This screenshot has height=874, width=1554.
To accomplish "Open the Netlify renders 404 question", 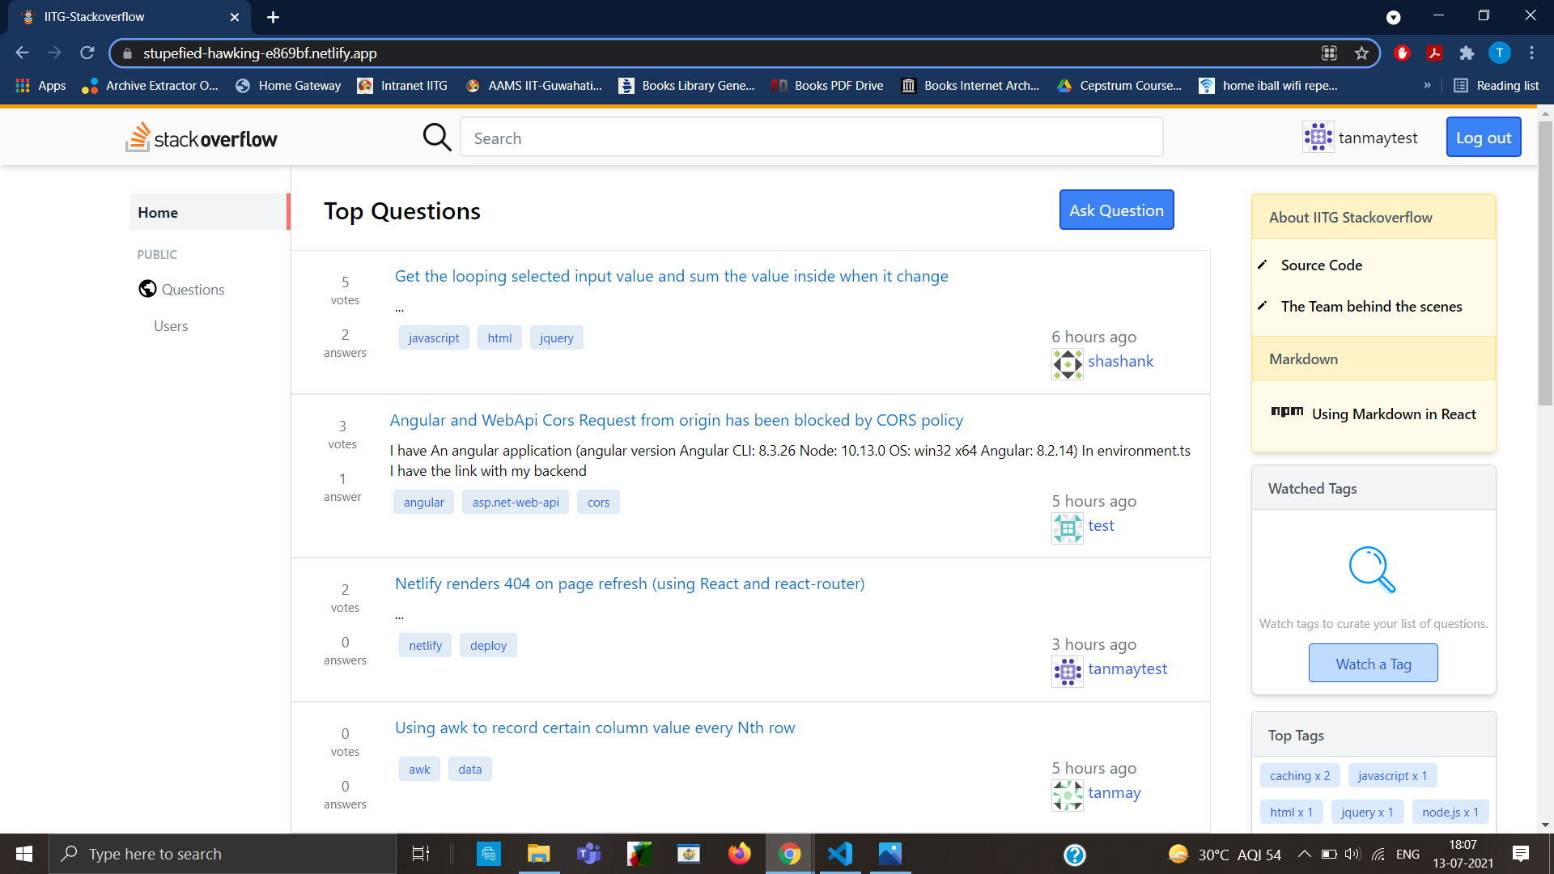I will point(629,583).
